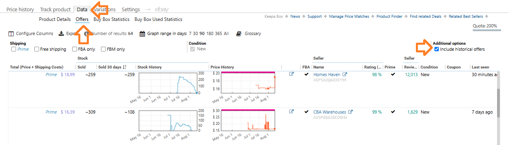
Task: Set graph range to 7 days
Action: 190,34
